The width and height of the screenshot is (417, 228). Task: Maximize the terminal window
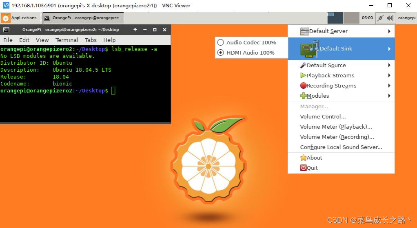pyautogui.click(x=155, y=30)
